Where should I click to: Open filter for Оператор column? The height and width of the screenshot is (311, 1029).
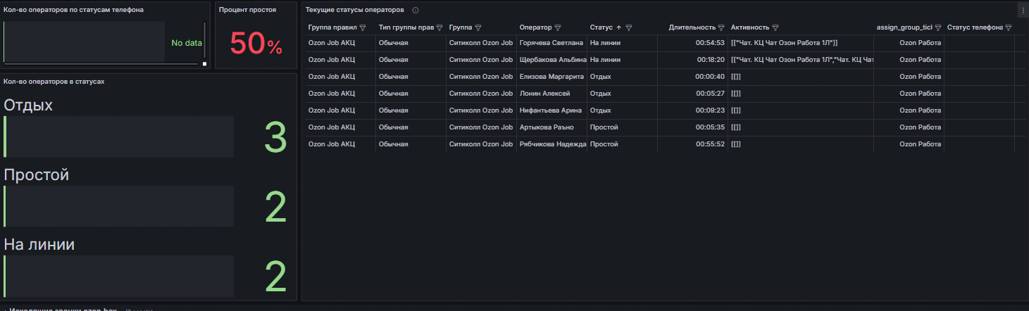[x=558, y=27]
